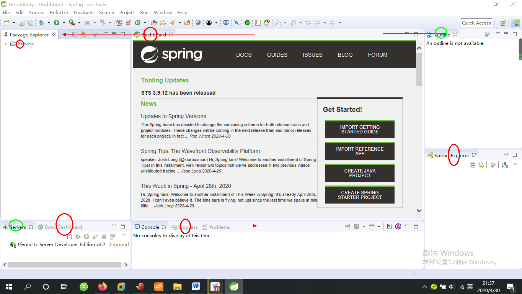The image size is (522, 294).
Task: Expand the Servers folder in Package Explorer
Action: tap(5, 44)
